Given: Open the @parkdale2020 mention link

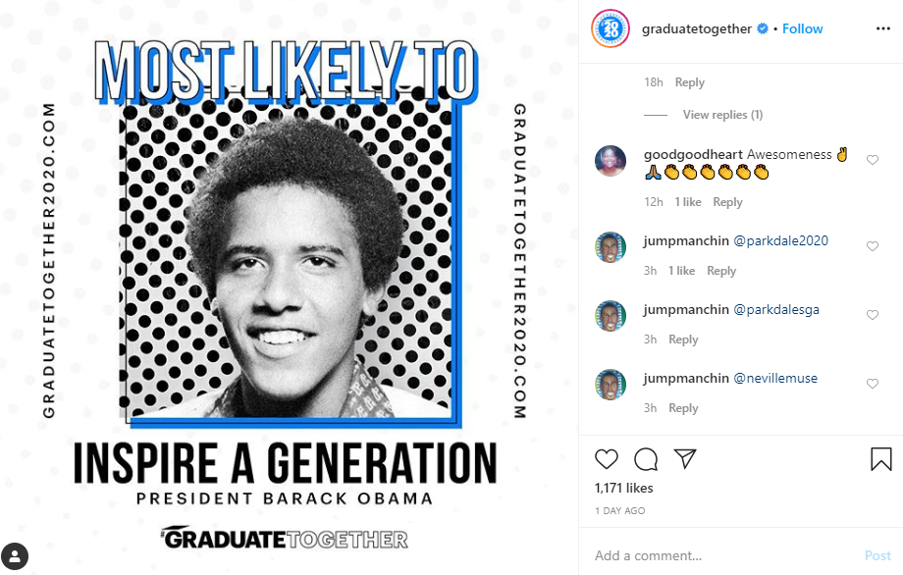Looking at the screenshot, I should coord(780,241).
